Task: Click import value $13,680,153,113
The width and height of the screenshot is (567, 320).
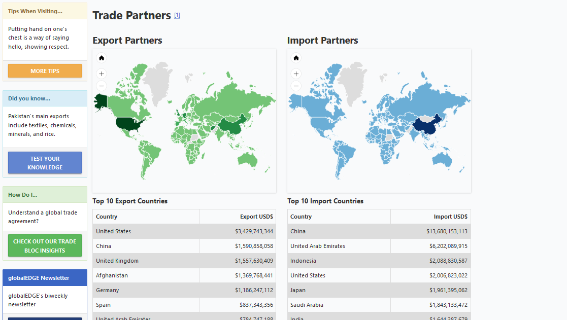Action: pos(447,232)
